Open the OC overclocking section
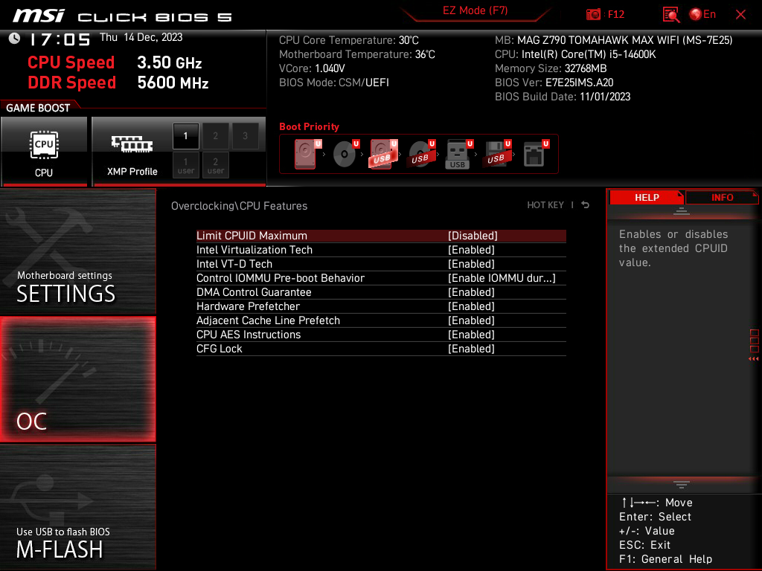This screenshot has width=762, height=571. click(x=77, y=380)
